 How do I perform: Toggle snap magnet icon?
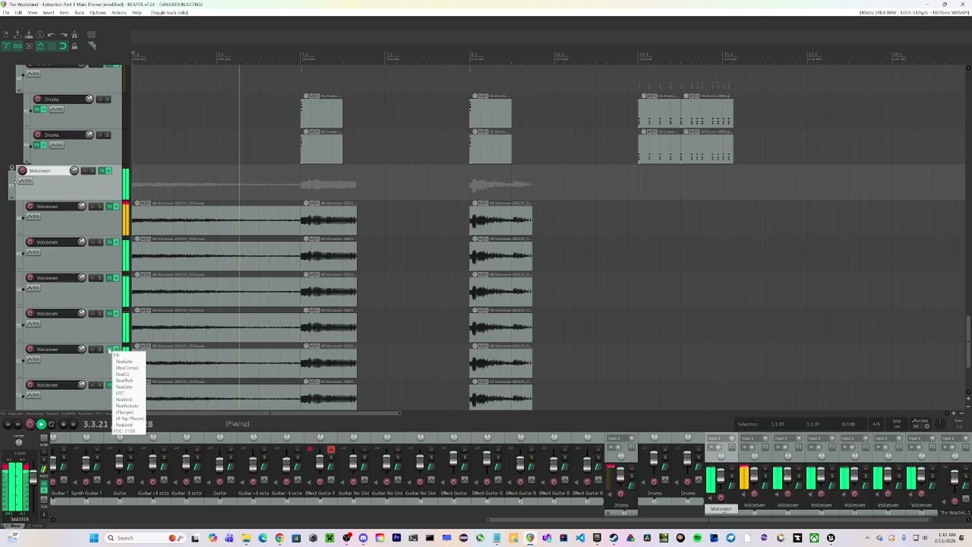tap(63, 46)
